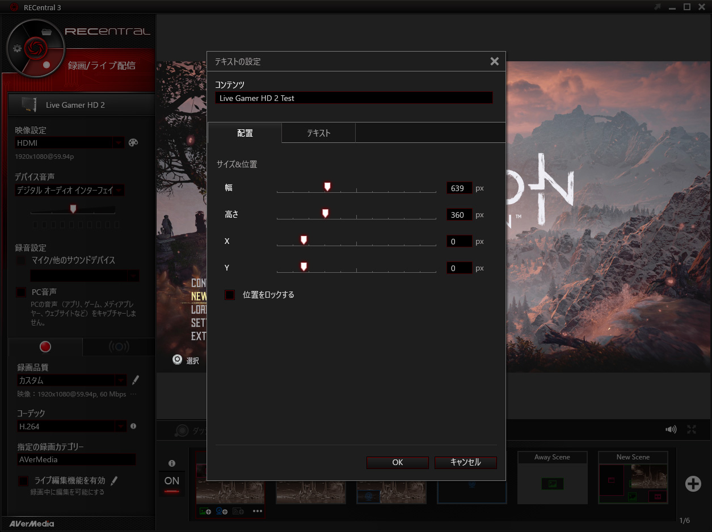Viewport: 712px width, 532px height.
Task: Confirm text settings with OK
Action: click(398, 462)
